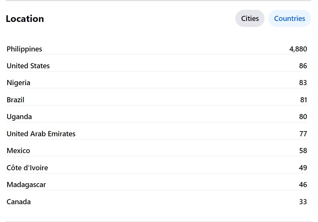Click the Location heading
318x222 pixels.
click(x=25, y=19)
